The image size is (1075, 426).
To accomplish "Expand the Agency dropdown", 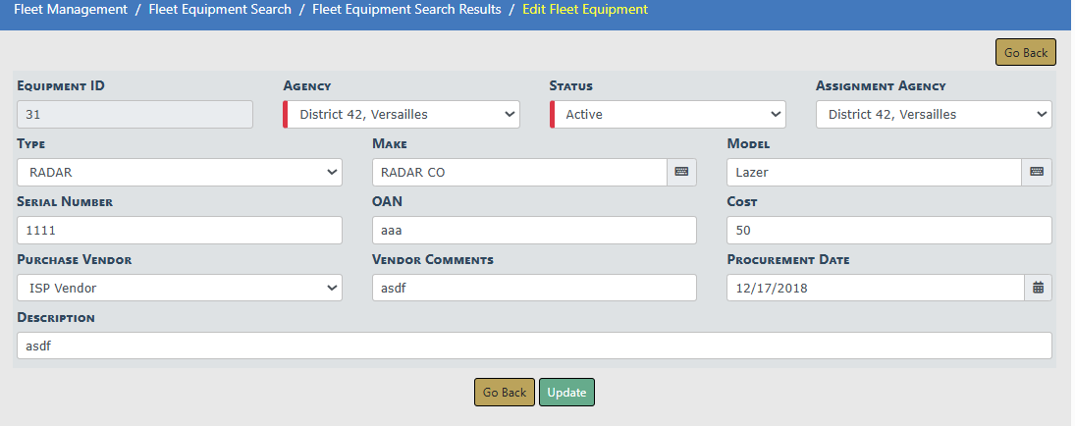I will 402,115.
